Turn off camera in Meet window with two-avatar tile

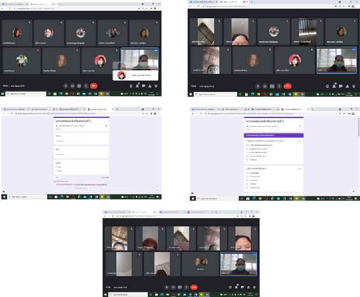[173, 286]
